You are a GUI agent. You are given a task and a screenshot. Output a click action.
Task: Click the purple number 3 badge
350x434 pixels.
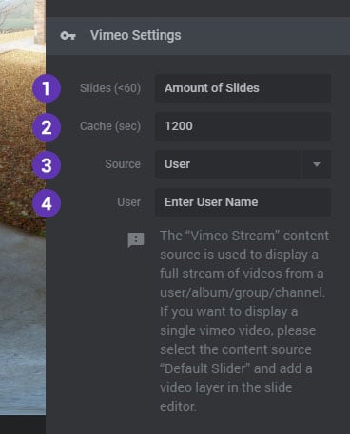pos(47,165)
